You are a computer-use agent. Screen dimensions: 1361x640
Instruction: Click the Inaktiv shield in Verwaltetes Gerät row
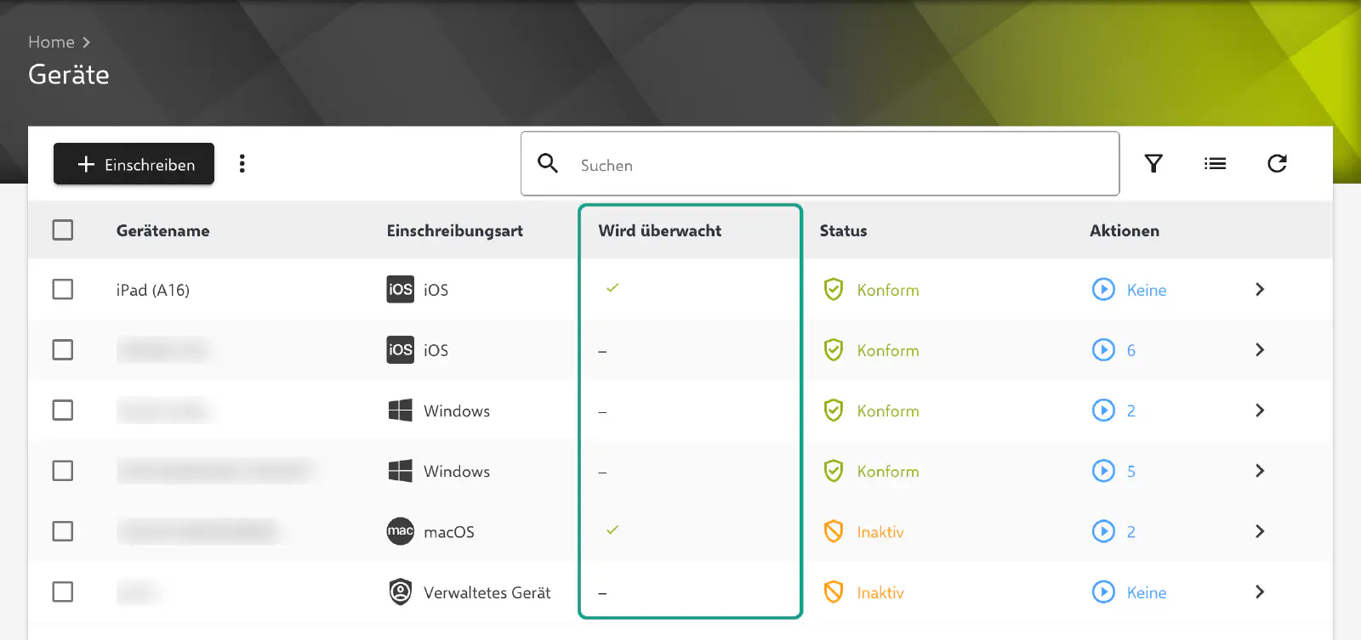[834, 592]
